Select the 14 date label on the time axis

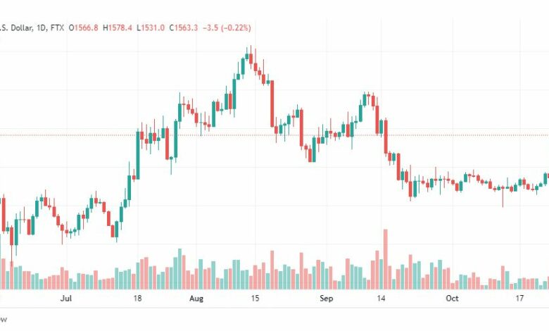coord(381,299)
